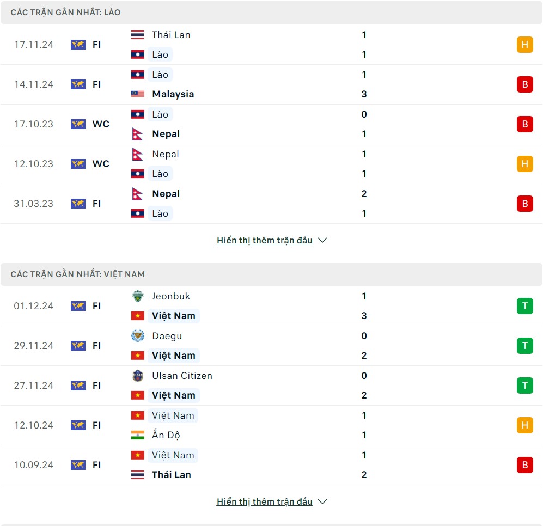Expand more Lào matches with chevron
Screen dimensions: 543x526
322,240
